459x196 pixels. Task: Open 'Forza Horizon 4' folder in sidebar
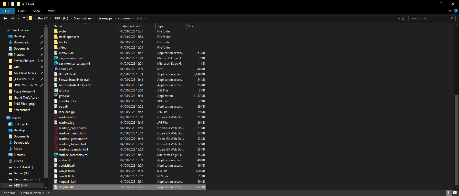coord(24,91)
